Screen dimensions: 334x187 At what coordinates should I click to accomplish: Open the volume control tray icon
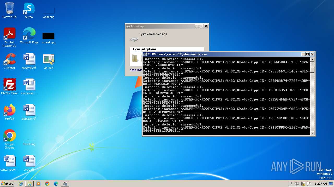click(x=297, y=184)
